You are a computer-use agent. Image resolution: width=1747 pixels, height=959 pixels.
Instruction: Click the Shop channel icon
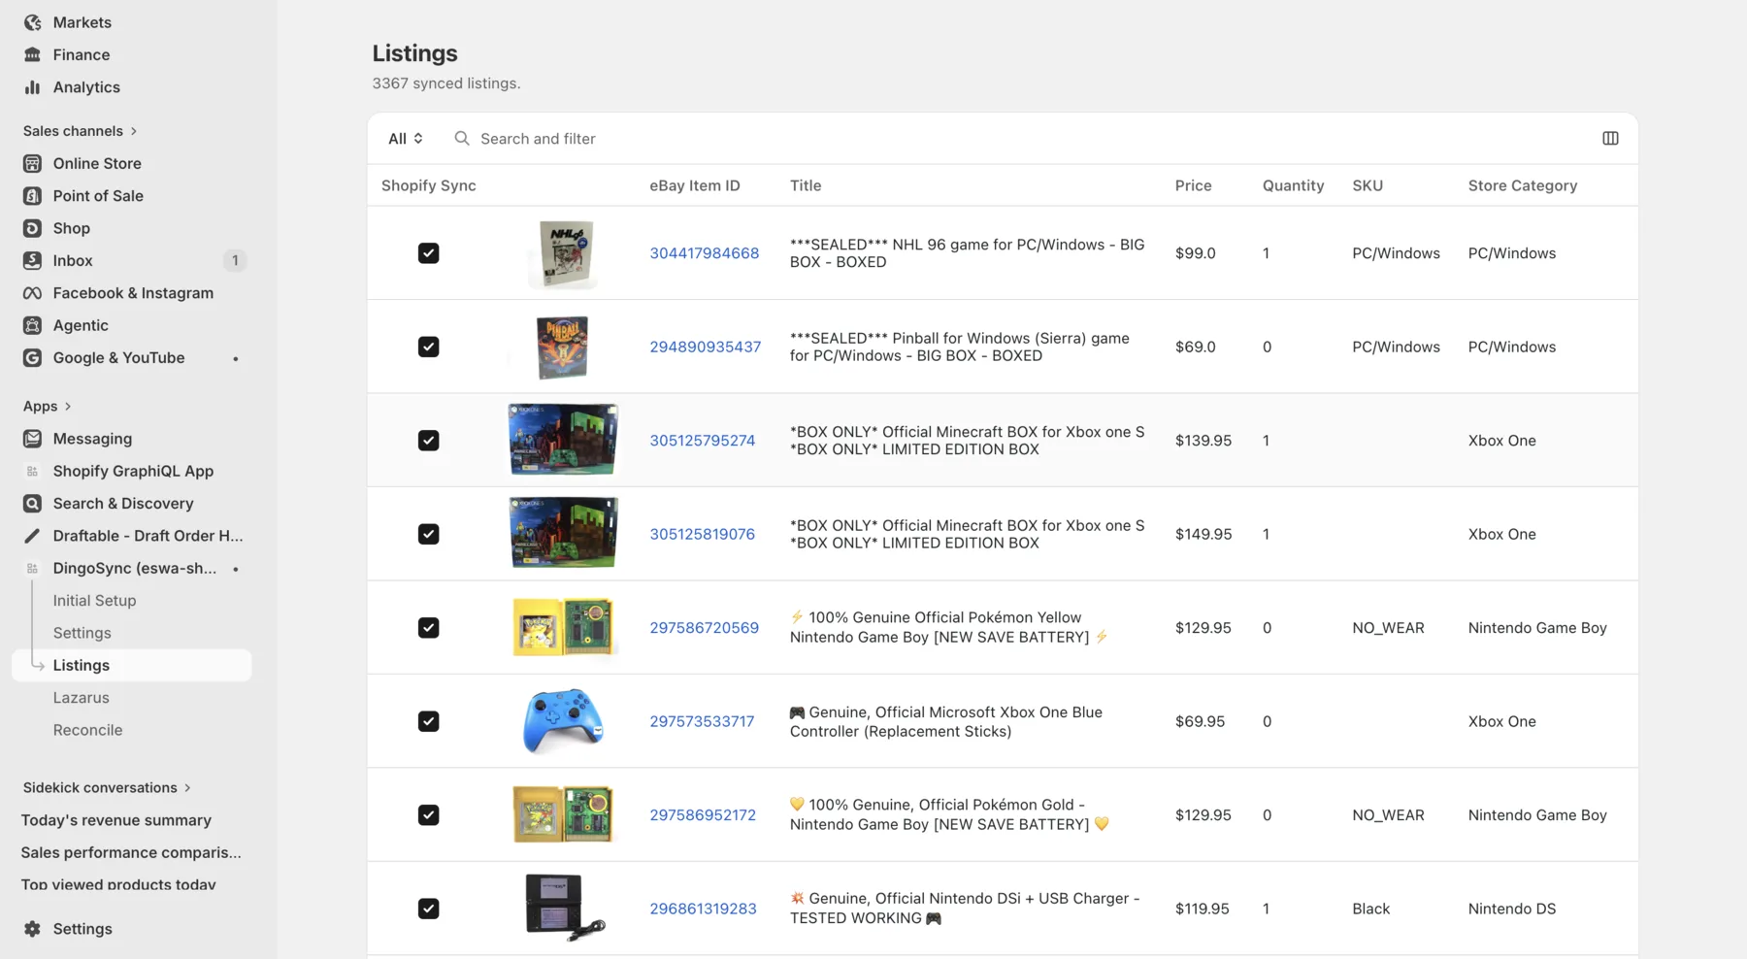32,228
